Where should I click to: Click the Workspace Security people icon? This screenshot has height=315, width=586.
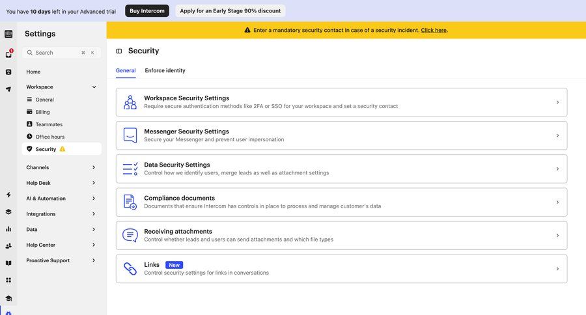tap(130, 102)
